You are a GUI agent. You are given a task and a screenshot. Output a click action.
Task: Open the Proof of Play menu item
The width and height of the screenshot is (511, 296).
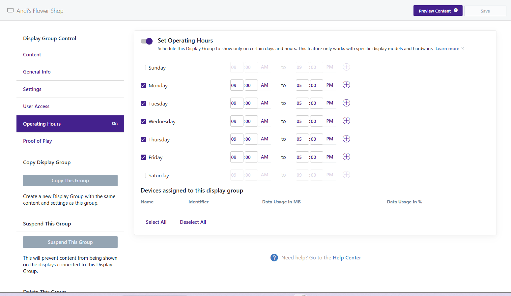point(70,141)
